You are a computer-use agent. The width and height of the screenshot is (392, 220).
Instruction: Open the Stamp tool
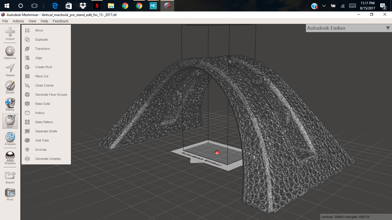pyautogui.click(x=10, y=104)
